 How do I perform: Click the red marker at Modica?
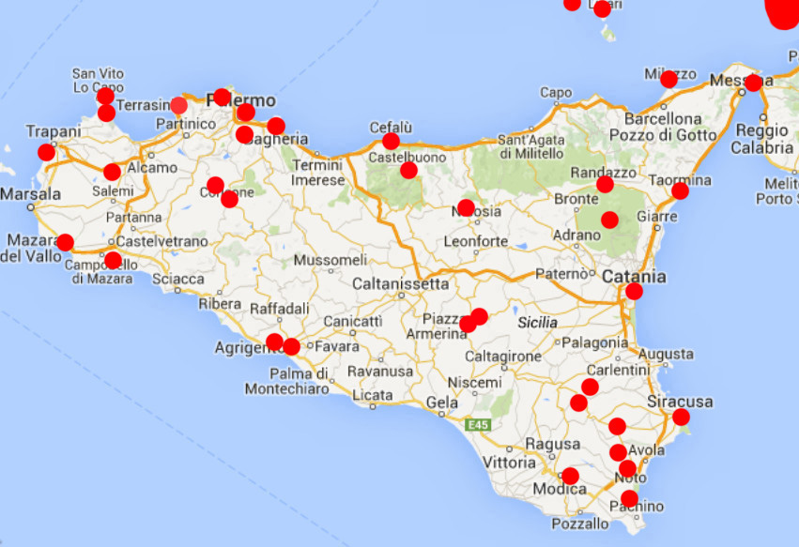pos(570,476)
